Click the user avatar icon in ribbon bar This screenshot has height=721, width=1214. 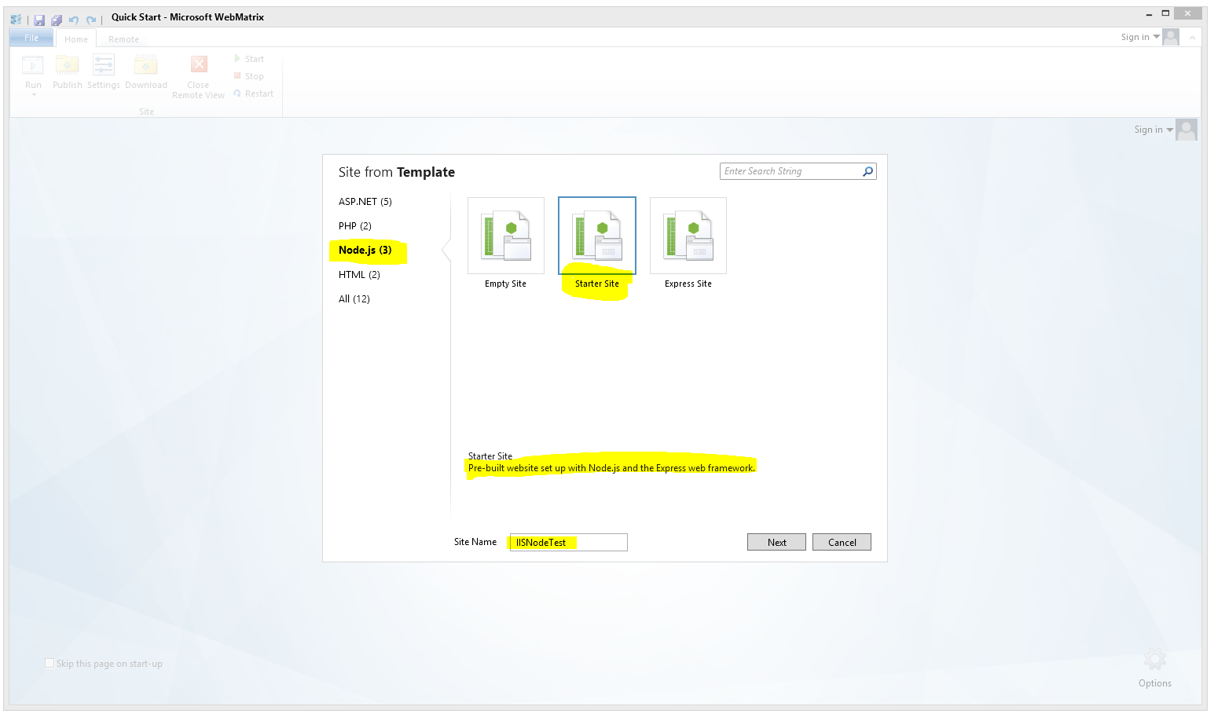pos(1171,37)
